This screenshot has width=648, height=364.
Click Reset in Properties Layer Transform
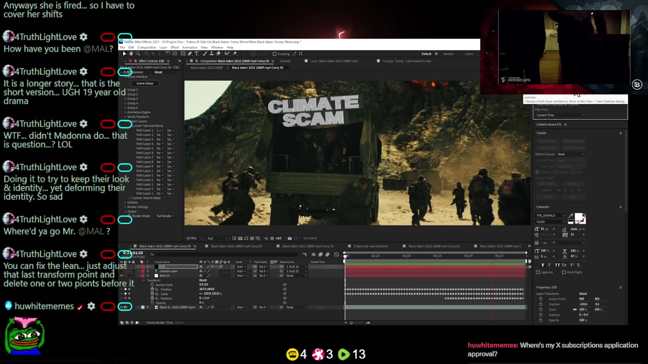[x=583, y=294]
